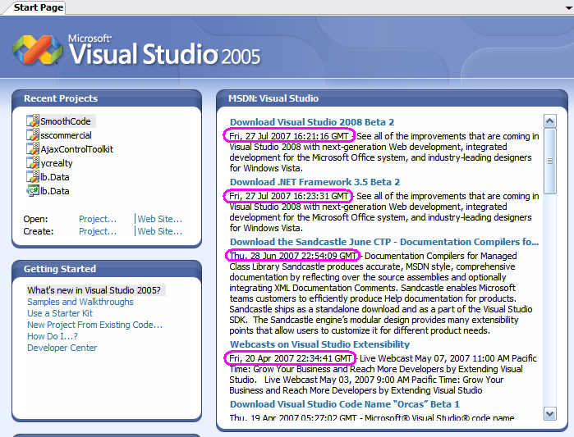
Task: Click Create Web Site... link
Action: pos(160,231)
